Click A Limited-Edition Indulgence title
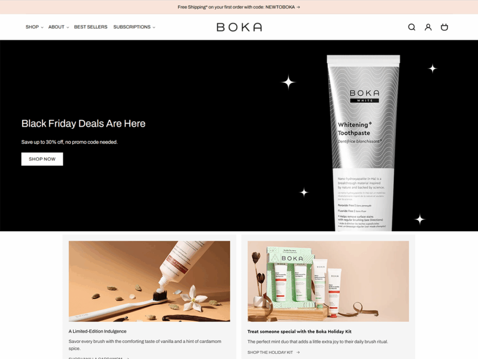 coord(97,331)
